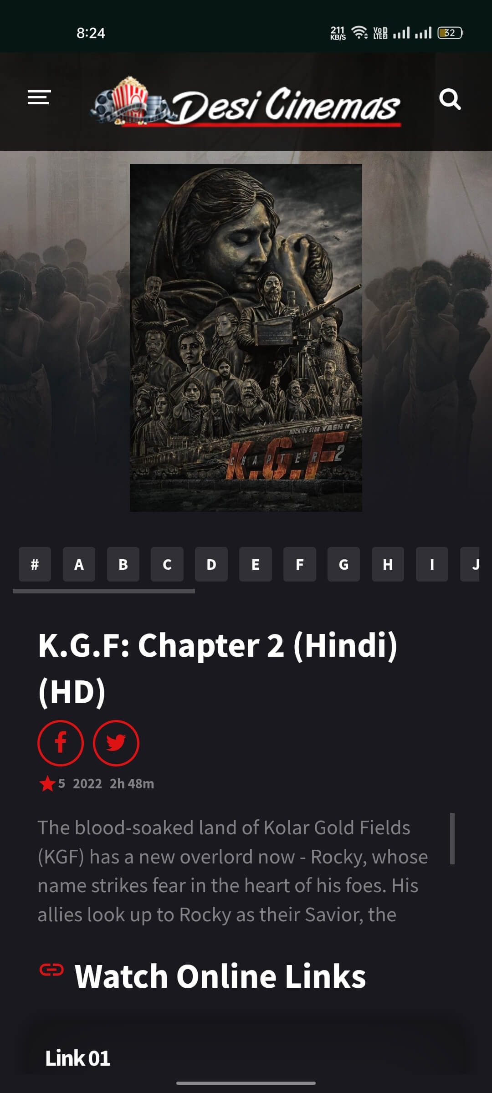Select letter D in alphabet filter
Viewport: 492px width, 1093px height.
(211, 565)
